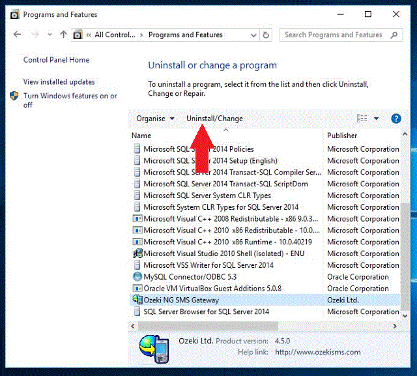
Task: Click the Programs and Features breadcrumb
Action: [x=185, y=35]
